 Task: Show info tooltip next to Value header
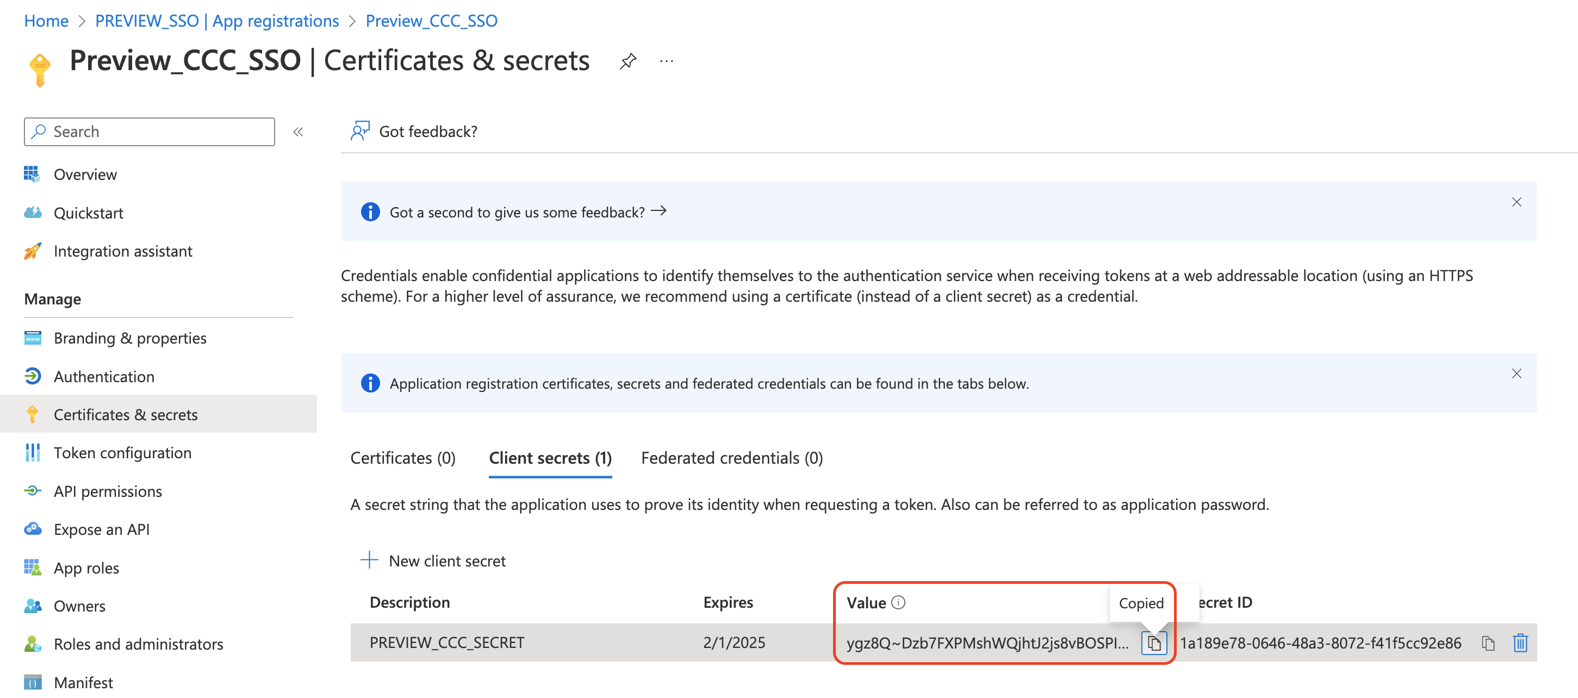point(898,602)
